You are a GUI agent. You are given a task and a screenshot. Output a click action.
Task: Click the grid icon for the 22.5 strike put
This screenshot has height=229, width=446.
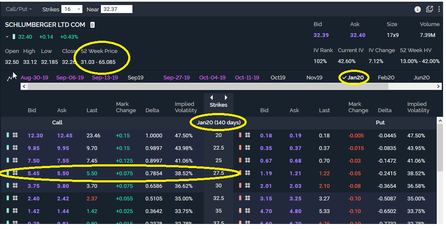248,147
